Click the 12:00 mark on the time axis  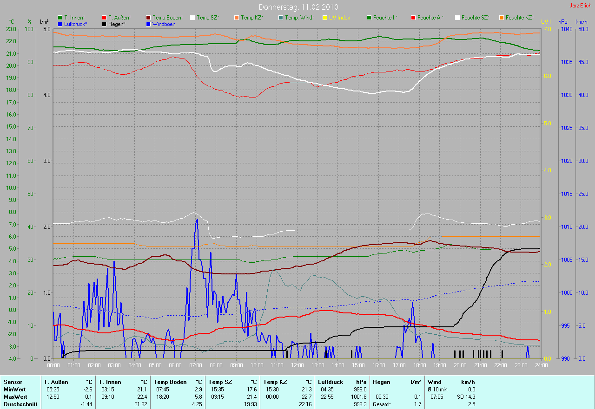pos(297,365)
